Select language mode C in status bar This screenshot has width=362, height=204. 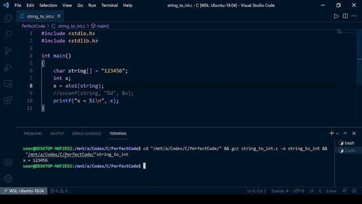click(320, 191)
